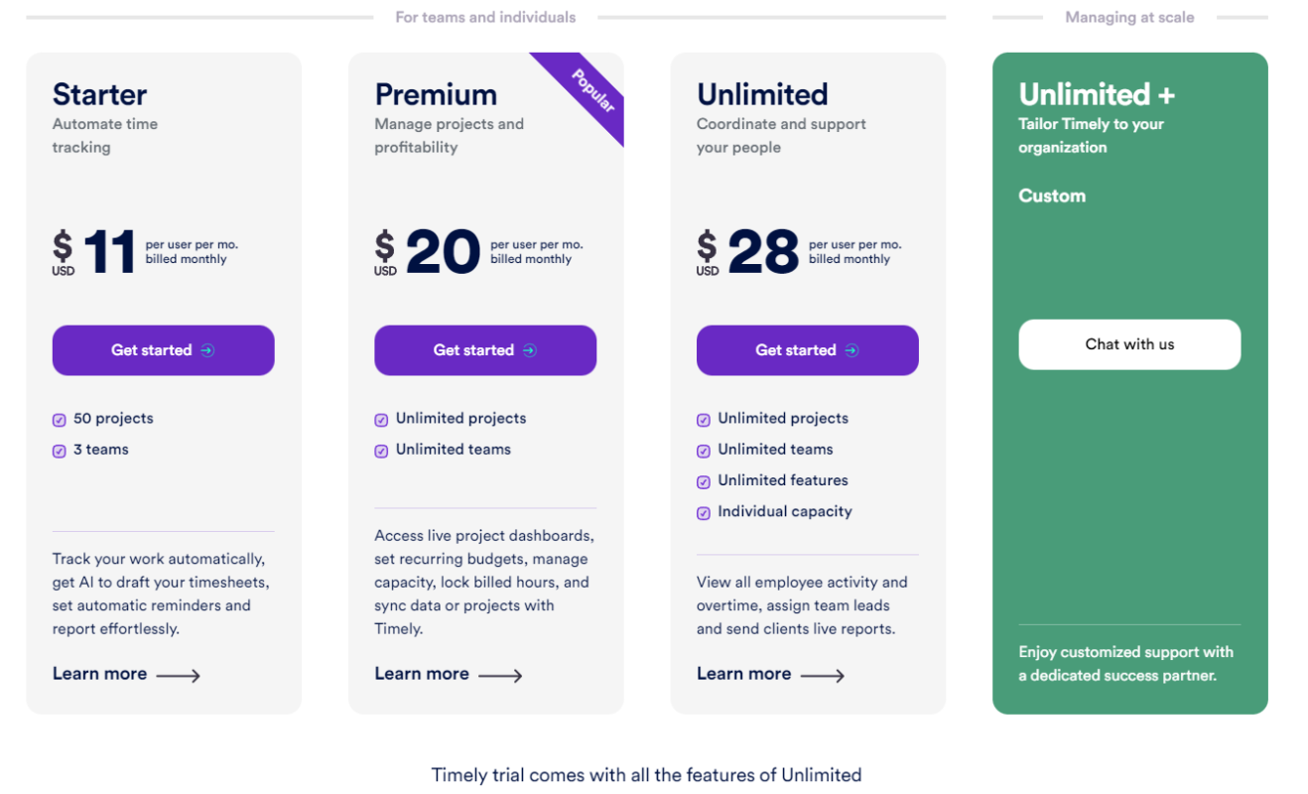Click Premium's Unlimited projects checkmark
The width and height of the screenshot is (1308, 794).
(x=381, y=420)
